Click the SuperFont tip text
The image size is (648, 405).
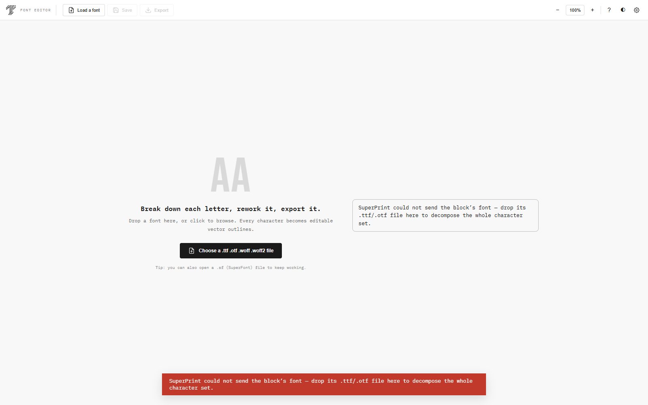click(231, 268)
